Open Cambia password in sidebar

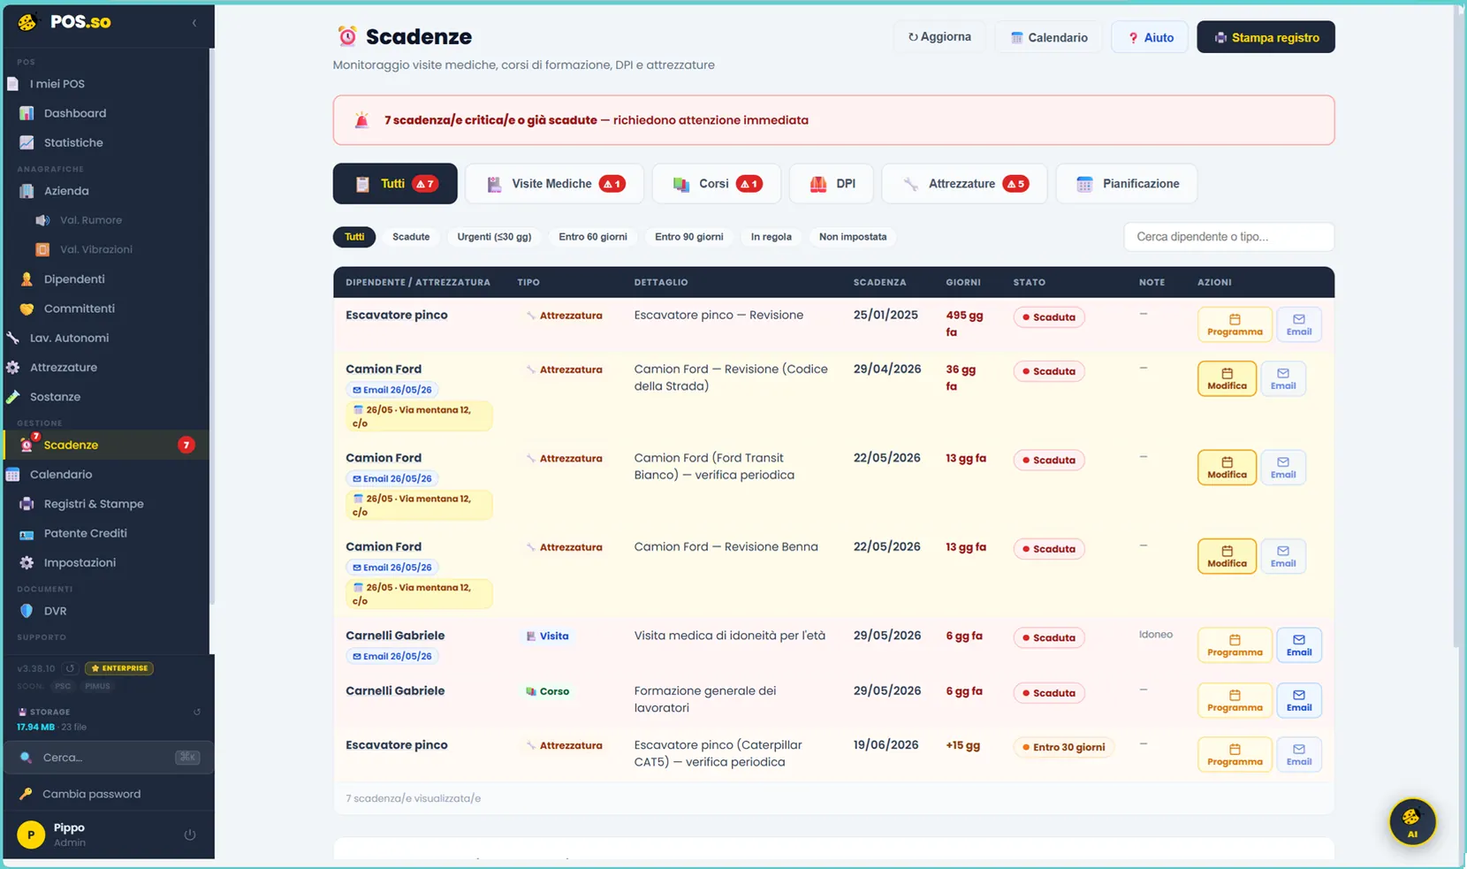pos(91,794)
